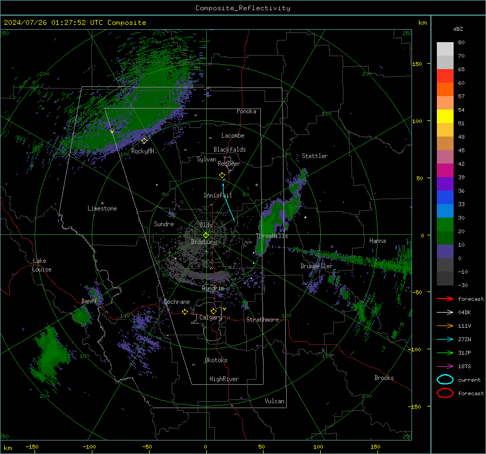The width and height of the screenshot is (486, 454).
Task: Click the asterisk marker above Limestone
Action: tap(102, 204)
